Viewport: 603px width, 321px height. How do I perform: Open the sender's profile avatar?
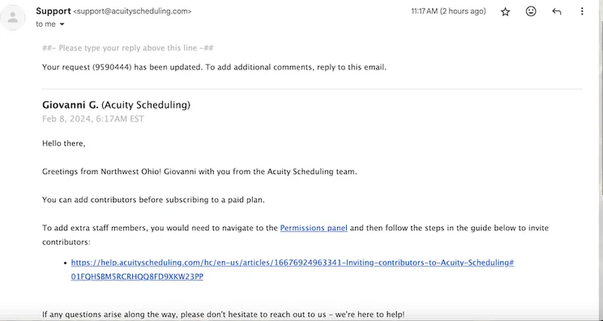pos(13,17)
